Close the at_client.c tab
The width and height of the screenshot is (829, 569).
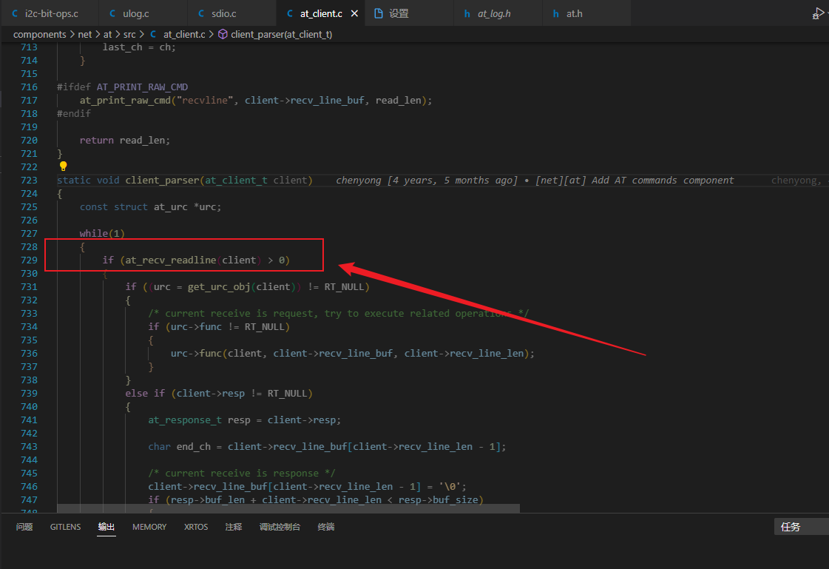point(354,14)
